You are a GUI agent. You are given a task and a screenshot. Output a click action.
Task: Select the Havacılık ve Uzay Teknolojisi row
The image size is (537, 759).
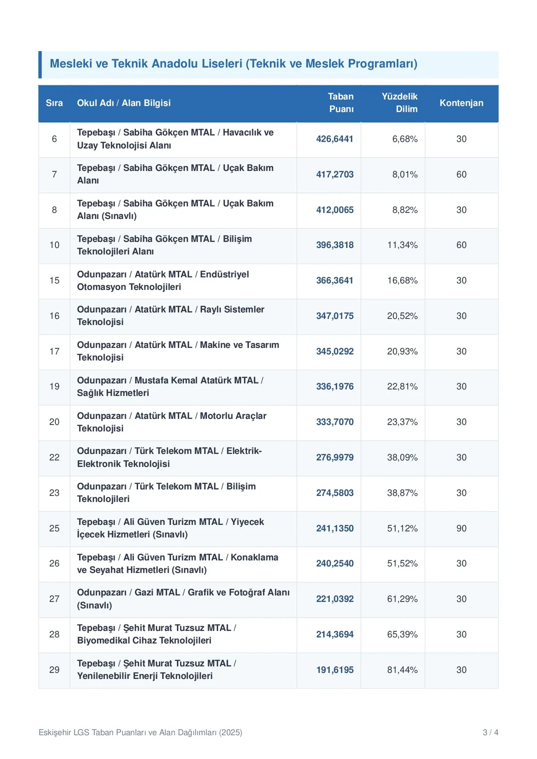[268, 139]
